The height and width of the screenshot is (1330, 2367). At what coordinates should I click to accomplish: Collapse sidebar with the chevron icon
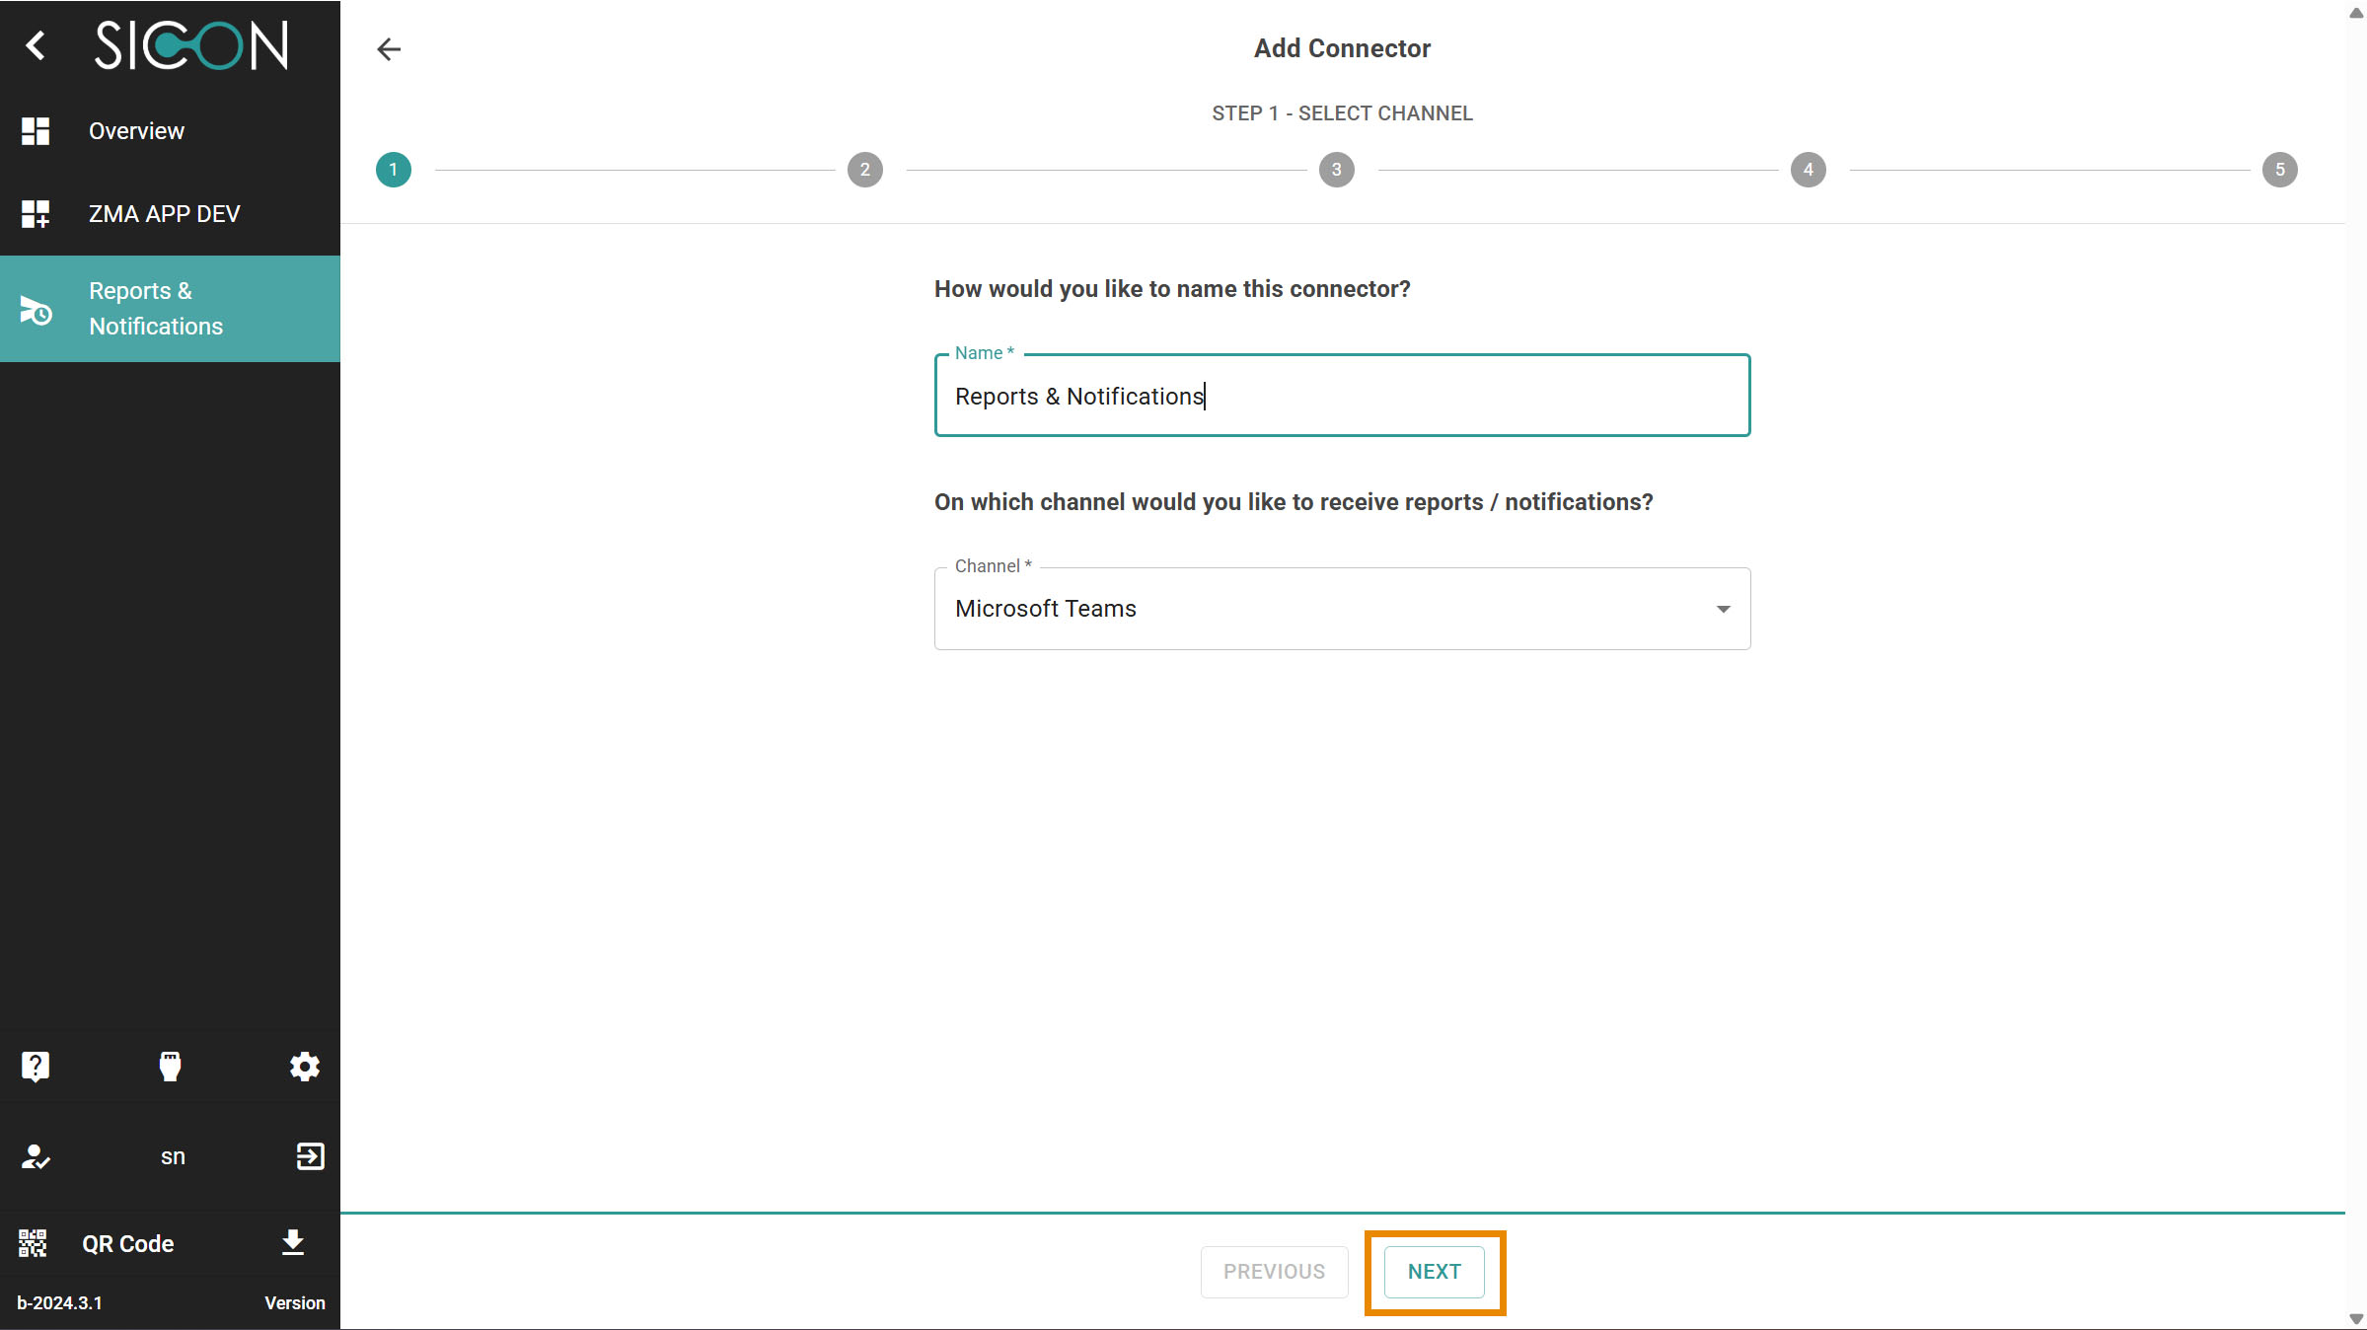click(x=36, y=45)
